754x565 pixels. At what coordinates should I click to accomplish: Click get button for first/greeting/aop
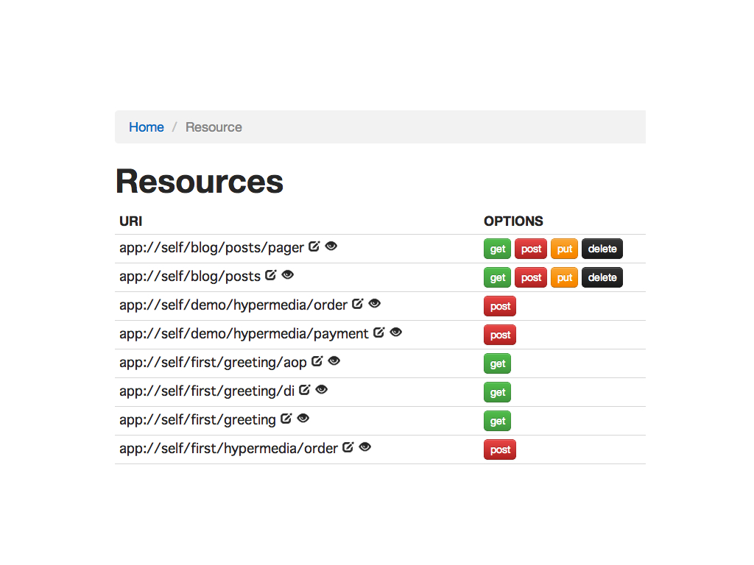497,363
